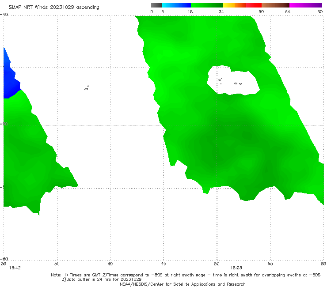Click the longitude axis label '55'
This screenshot has width=327, height=287.
(x=270, y=264)
